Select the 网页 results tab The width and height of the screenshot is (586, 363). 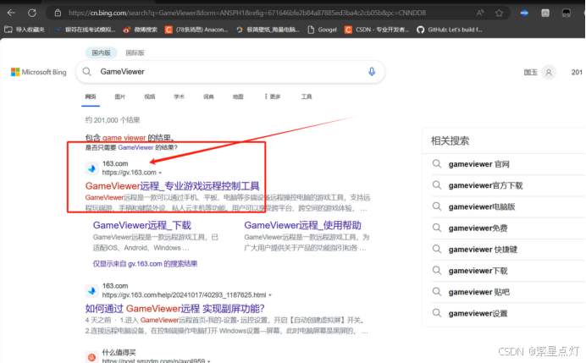point(91,96)
